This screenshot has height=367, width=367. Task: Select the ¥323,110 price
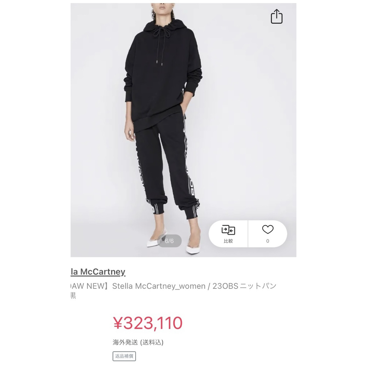[x=148, y=323]
